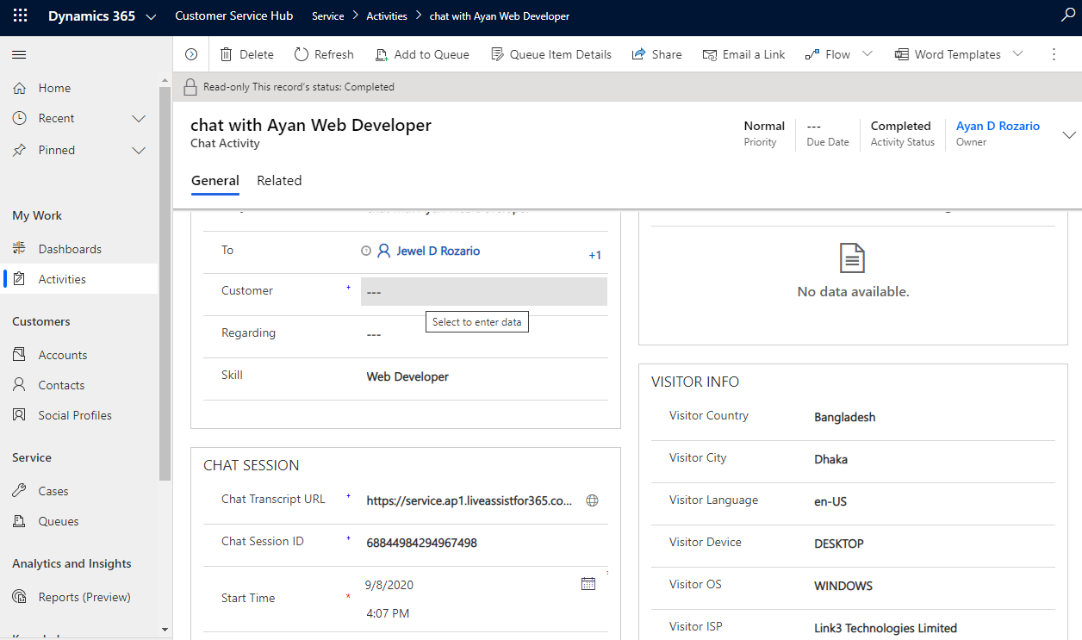Click the Activities breadcrumb link
The height and width of the screenshot is (640, 1082).
click(x=387, y=16)
